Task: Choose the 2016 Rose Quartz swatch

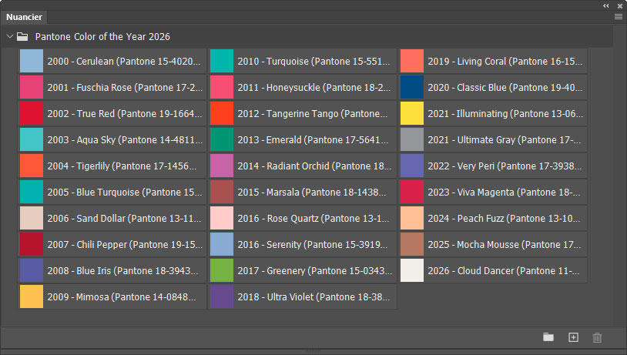Action: click(222, 218)
